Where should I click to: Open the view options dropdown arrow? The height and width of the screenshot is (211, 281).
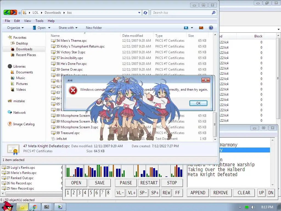click(x=192, y=28)
